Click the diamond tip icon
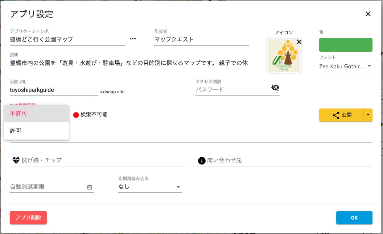 (x=16, y=160)
